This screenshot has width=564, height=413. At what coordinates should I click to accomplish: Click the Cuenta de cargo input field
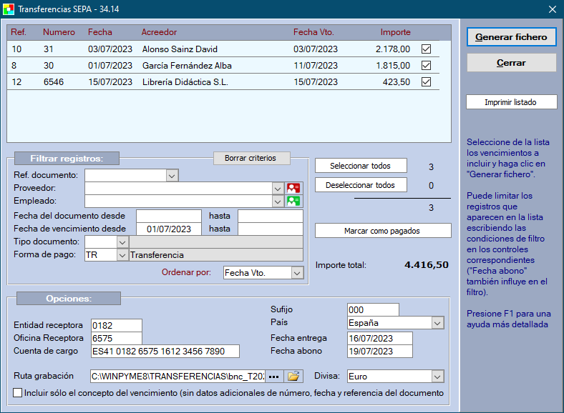165,351
